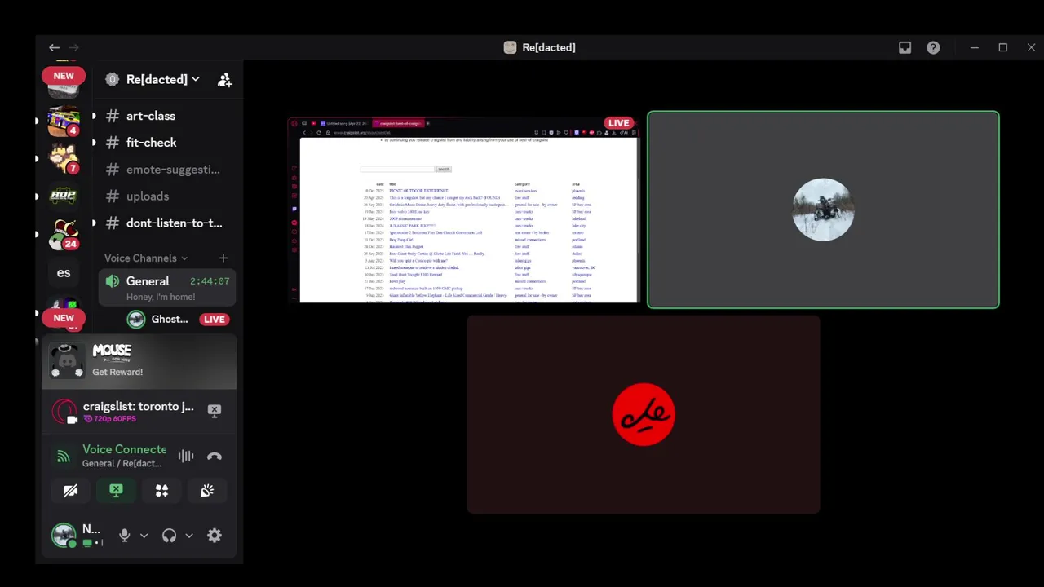Viewport: 1044px width, 587px height.
Task: Turn on camera toggle button
Action: [70, 490]
